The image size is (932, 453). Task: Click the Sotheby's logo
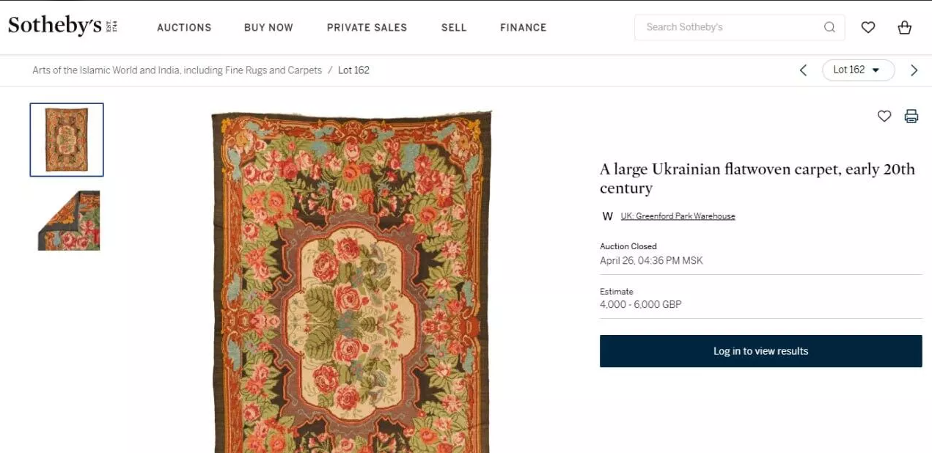point(63,26)
